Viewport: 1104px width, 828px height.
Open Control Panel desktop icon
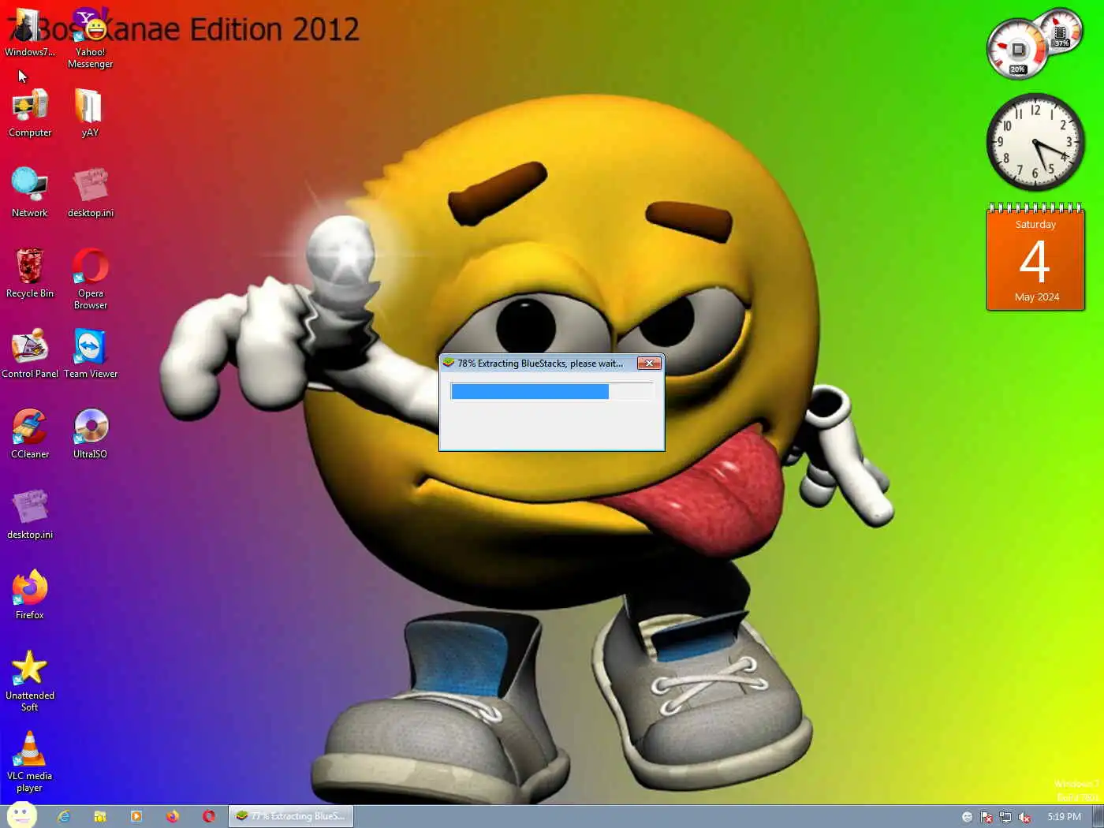pos(30,353)
